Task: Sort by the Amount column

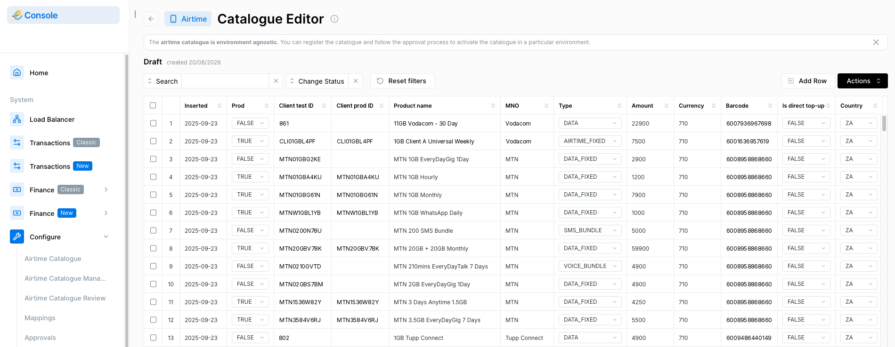Action: point(667,106)
